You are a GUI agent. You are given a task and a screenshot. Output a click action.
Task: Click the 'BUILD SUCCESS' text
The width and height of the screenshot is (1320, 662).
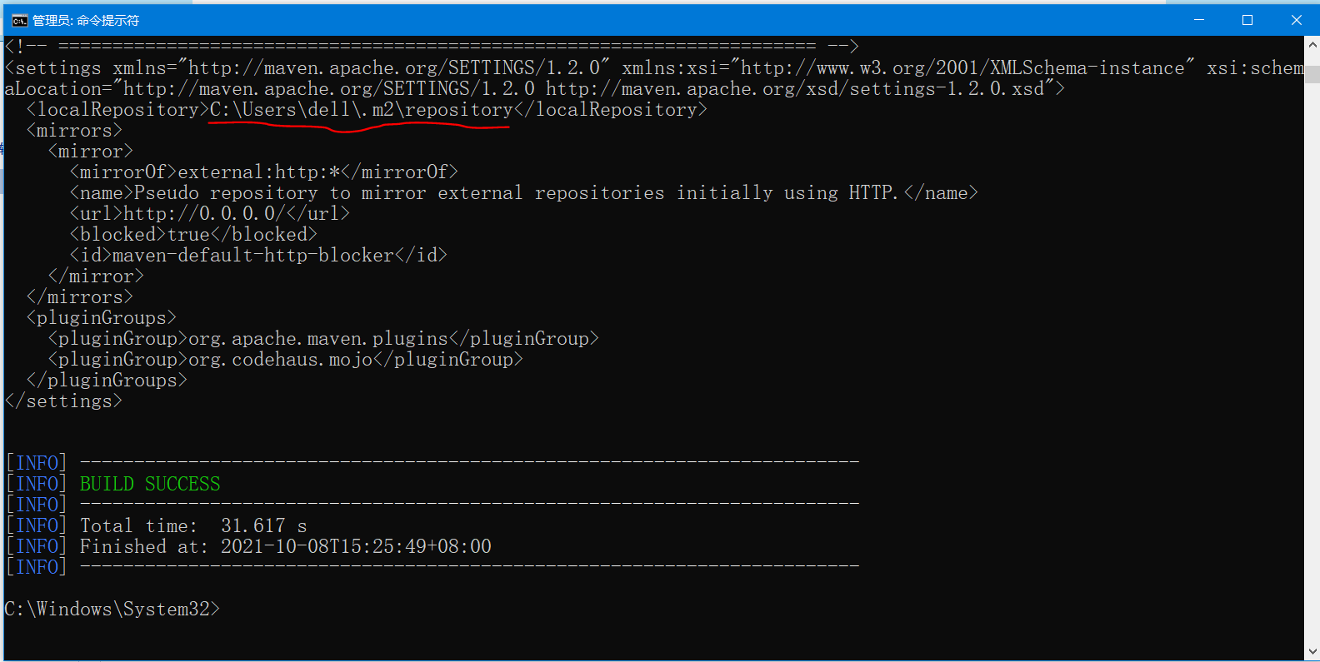150,484
